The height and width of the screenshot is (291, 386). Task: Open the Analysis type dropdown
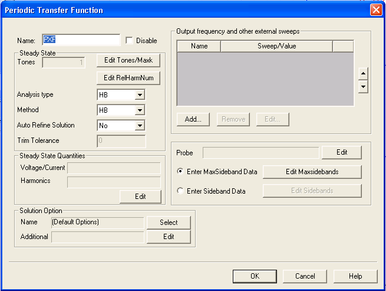(139, 94)
